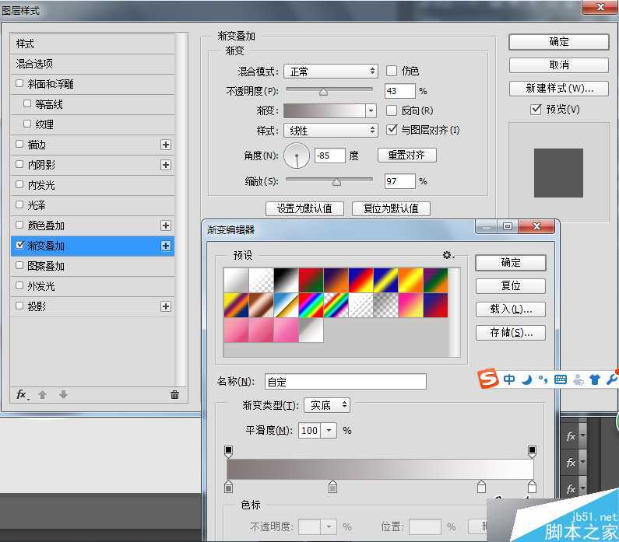619x542 pixels.
Task: Click the 名称 name field containing 自定
Action: click(x=345, y=382)
